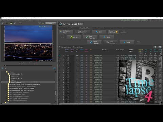The image size is (163, 122).
Task: Click Save next to Visual Deflicker
Action: point(127,42)
